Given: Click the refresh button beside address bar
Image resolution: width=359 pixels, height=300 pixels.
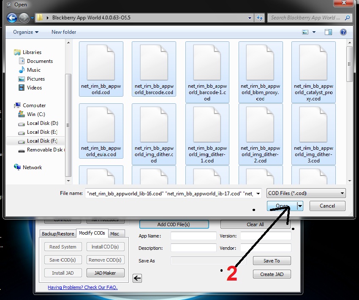Looking at the screenshot, I should point(259,18).
